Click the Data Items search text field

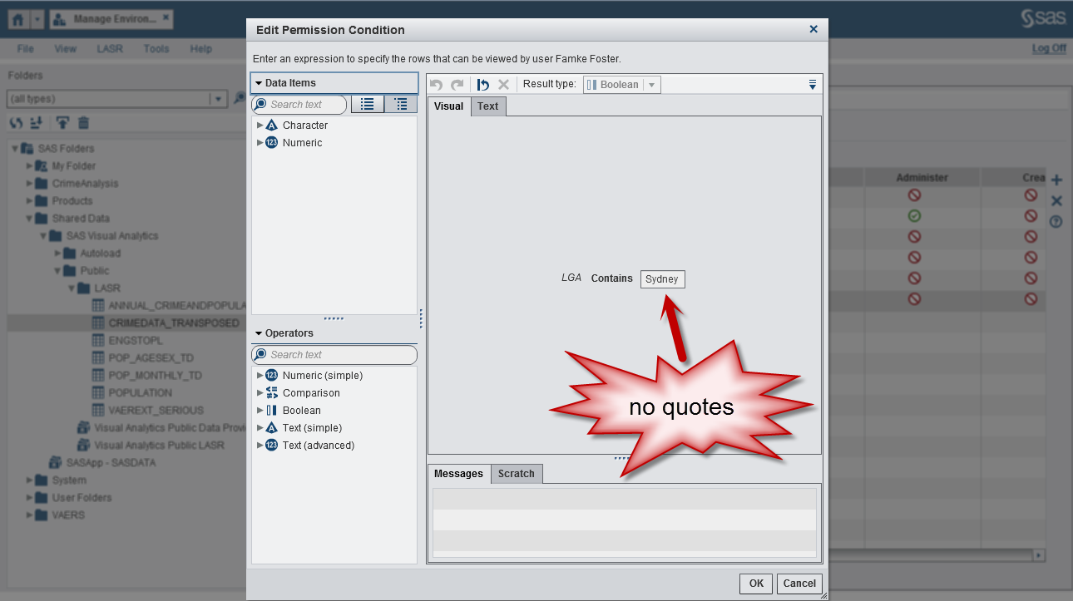tap(299, 105)
